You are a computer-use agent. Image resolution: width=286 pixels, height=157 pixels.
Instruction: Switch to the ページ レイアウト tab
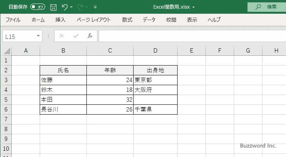(x=93, y=20)
